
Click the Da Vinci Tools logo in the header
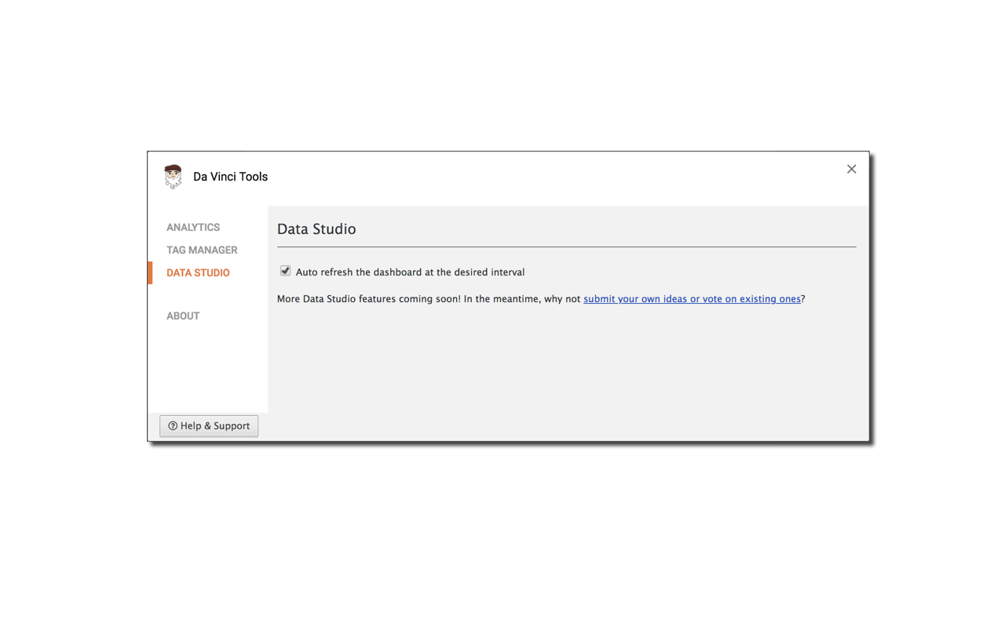point(173,176)
